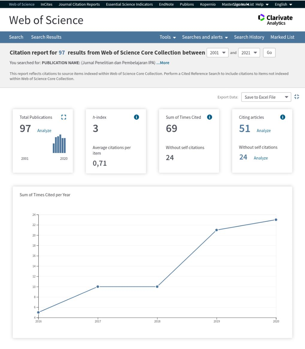Open the Sum of Times Cited info icon

[210, 117]
